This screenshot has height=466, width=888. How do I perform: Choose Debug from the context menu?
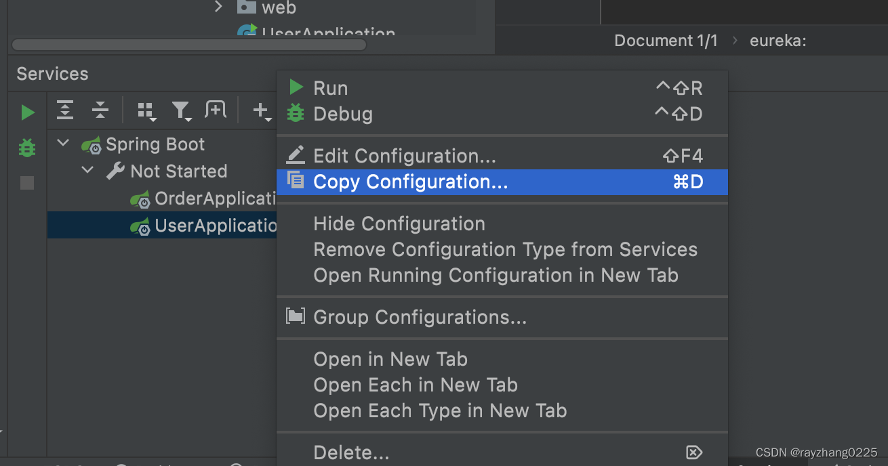pyautogui.click(x=502, y=114)
